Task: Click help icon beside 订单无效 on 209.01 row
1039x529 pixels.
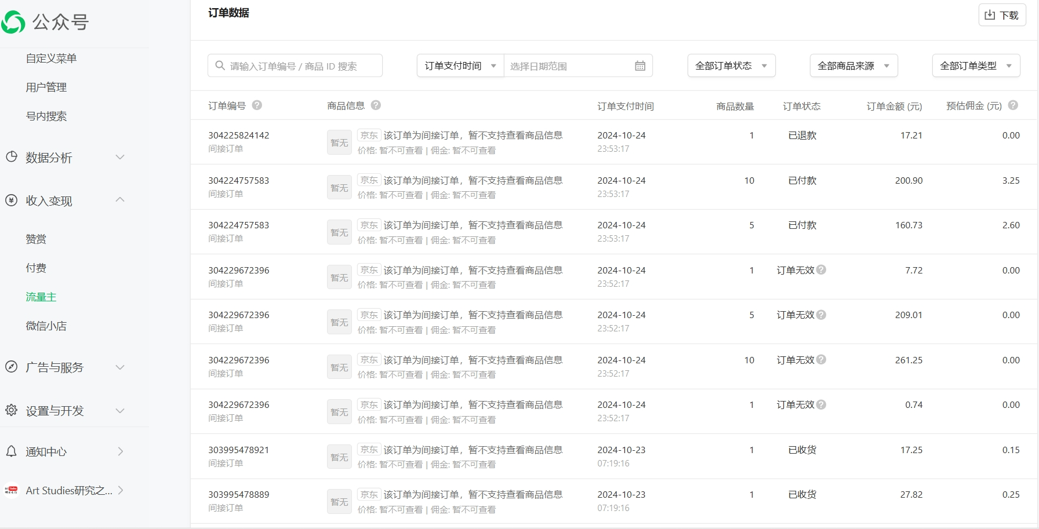Action: tap(821, 315)
